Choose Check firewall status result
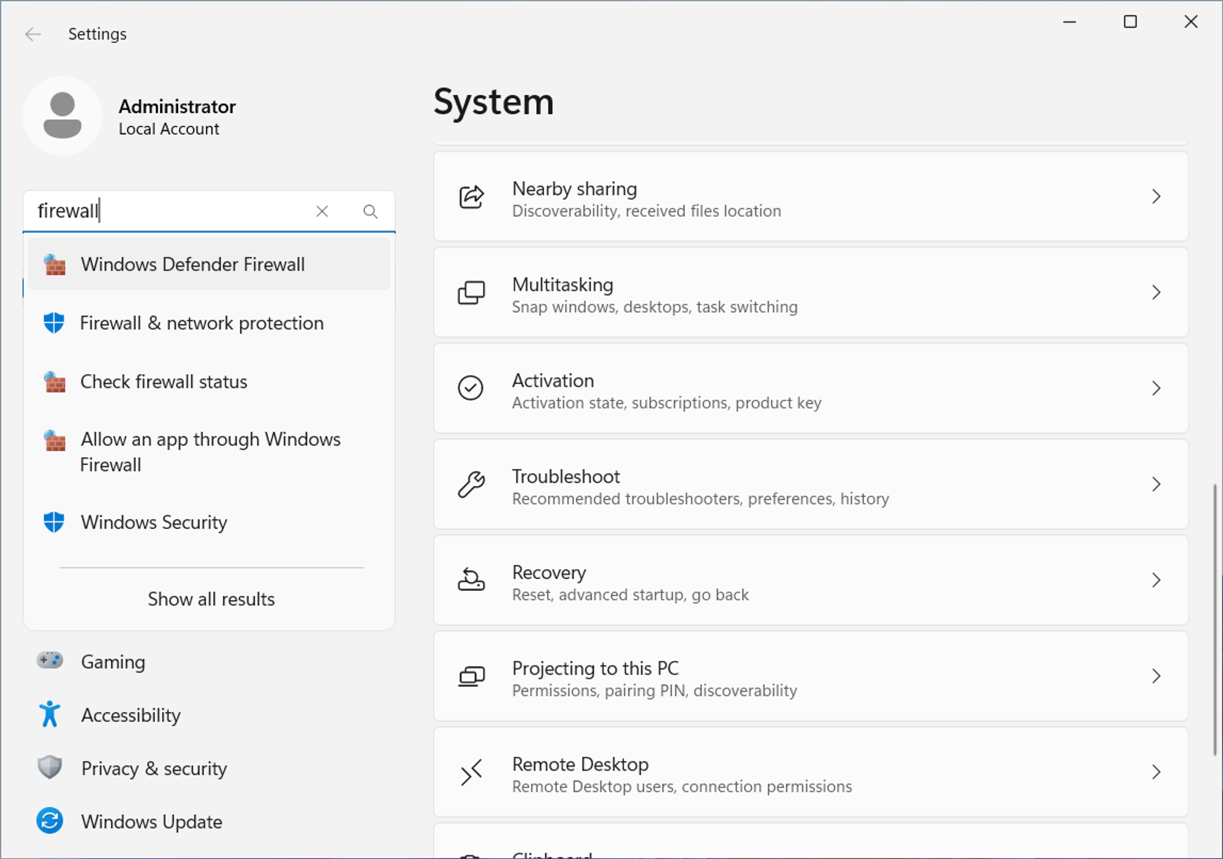 209,382
